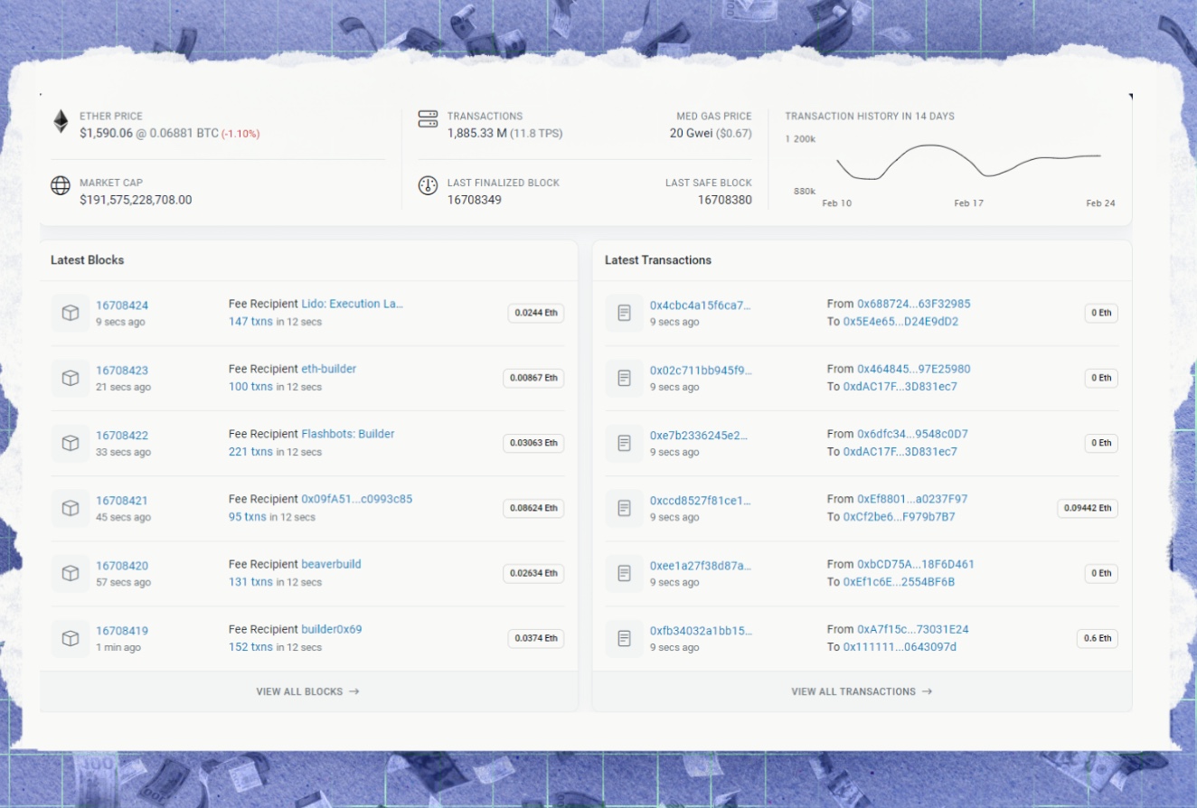Open fee recipient eth-builder

tap(329, 369)
